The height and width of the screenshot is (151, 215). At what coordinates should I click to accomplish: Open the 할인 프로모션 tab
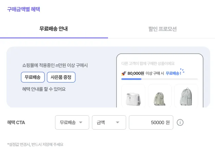(162, 29)
